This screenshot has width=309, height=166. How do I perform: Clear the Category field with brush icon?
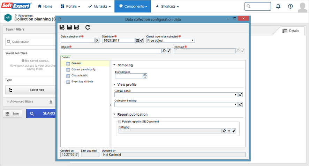234,131
